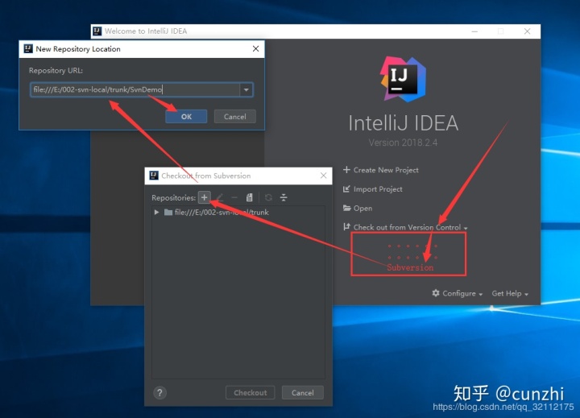Refresh the repositories list
Viewport: 580px width, 418px height.
tap(268, 197)
